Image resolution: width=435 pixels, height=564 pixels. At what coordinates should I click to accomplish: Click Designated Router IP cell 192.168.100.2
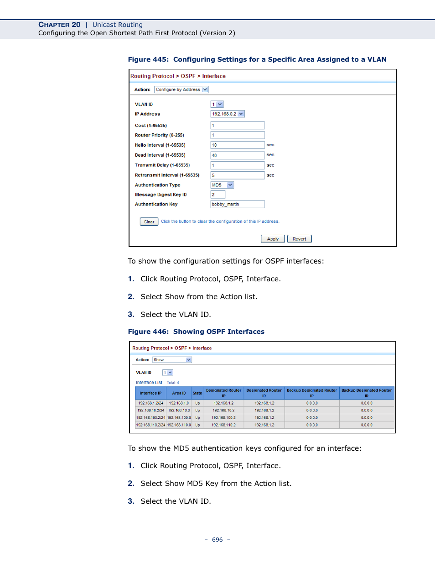coord(223,418)
